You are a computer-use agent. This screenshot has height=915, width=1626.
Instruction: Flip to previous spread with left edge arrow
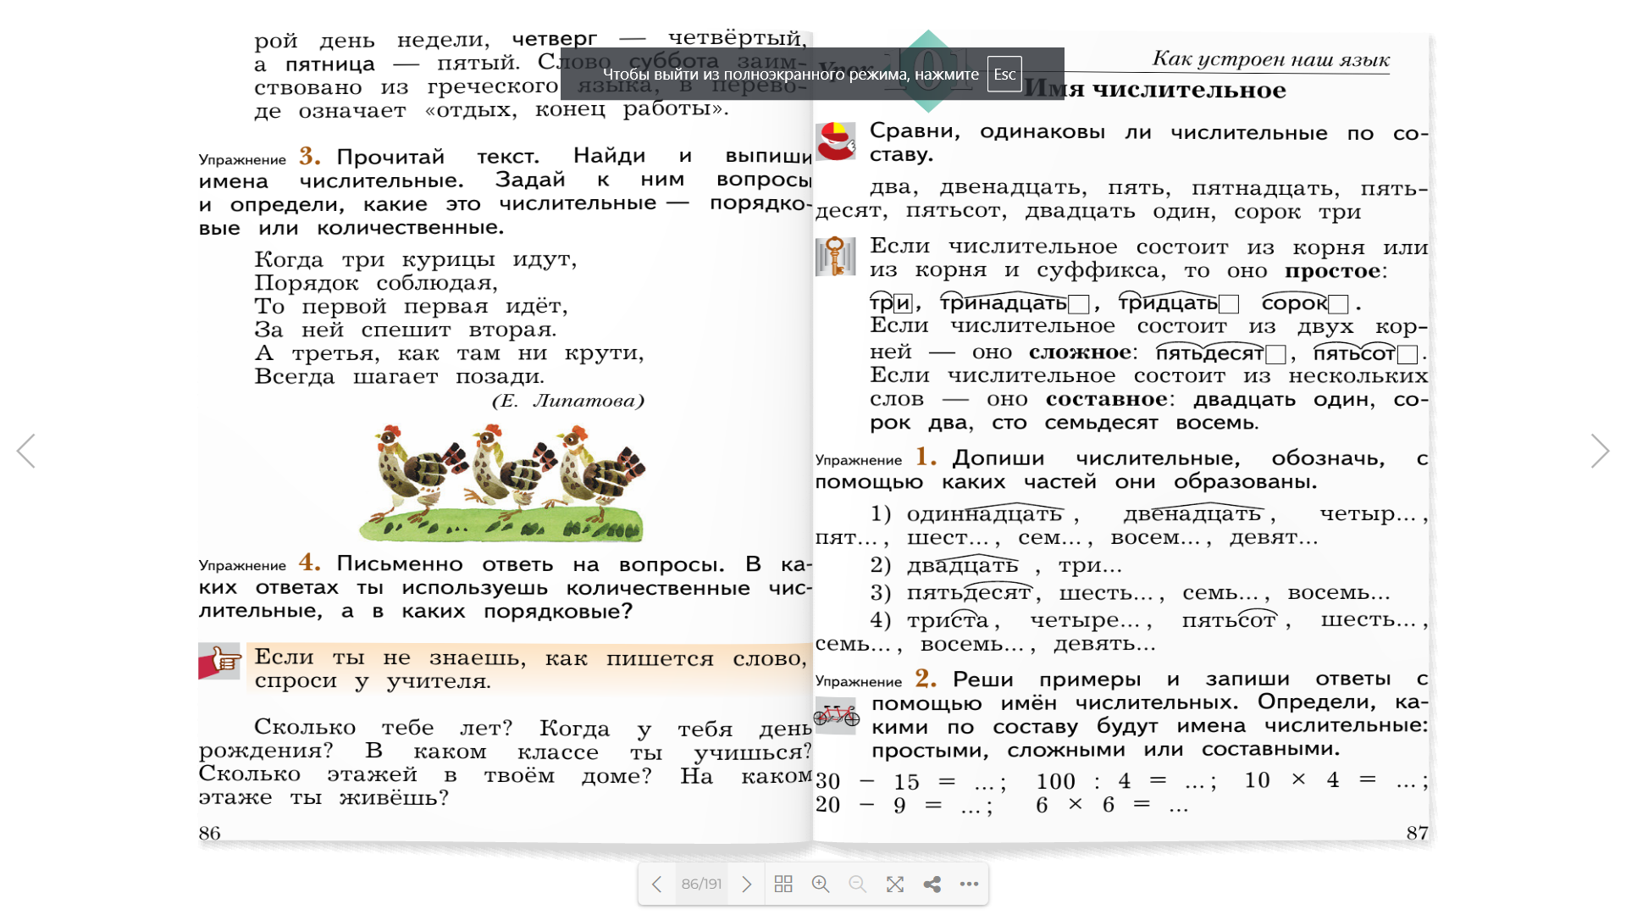point(25,451)
